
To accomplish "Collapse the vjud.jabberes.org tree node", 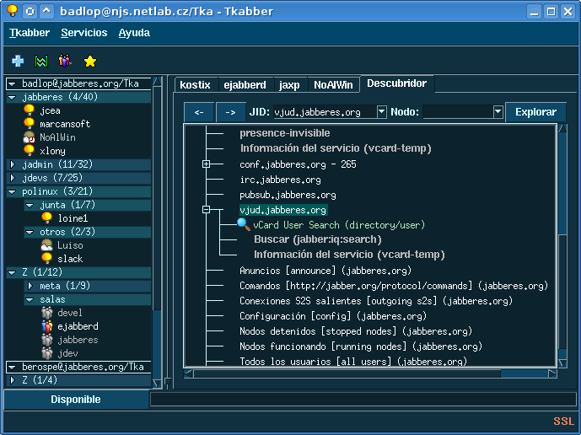I will pos(206,210).
